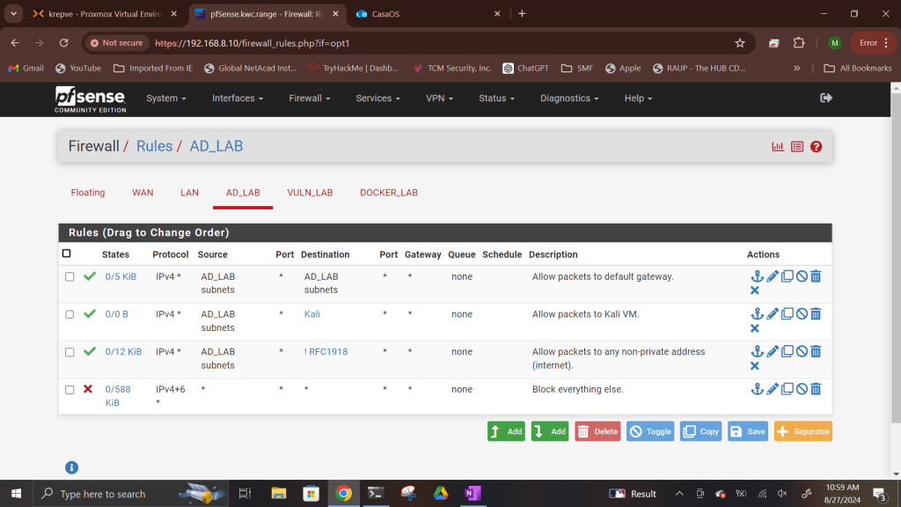Edit the Kali VM rule with pencil icon
Viewport: 901px width, 507px height.
click(773, 314)
